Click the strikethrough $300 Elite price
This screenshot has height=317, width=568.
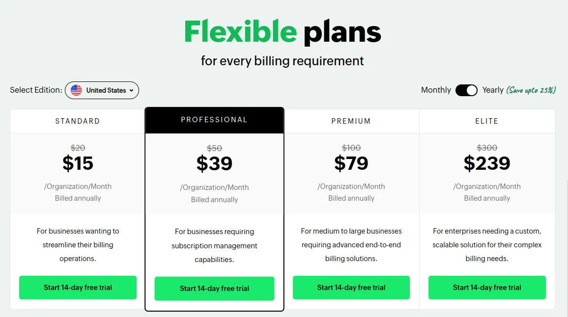[487, 148]
